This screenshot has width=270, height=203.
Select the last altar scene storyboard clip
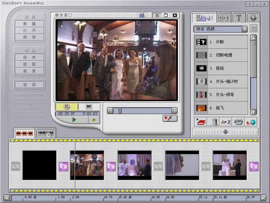tap(230, 165)
